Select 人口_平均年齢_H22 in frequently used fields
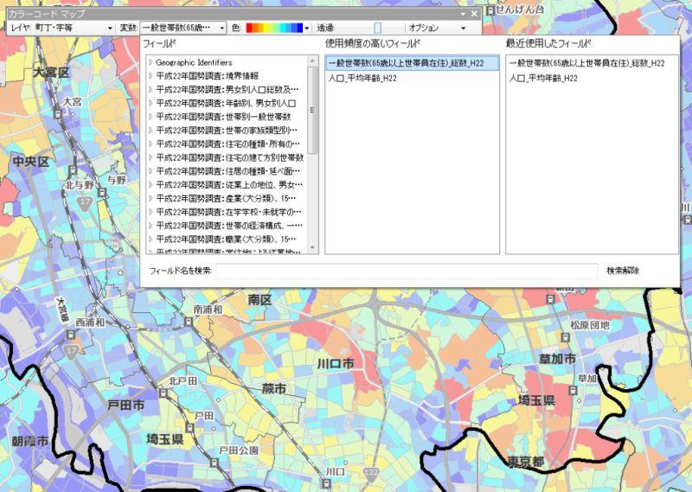Viewport: 692px width, 492px height. [362, 78]
